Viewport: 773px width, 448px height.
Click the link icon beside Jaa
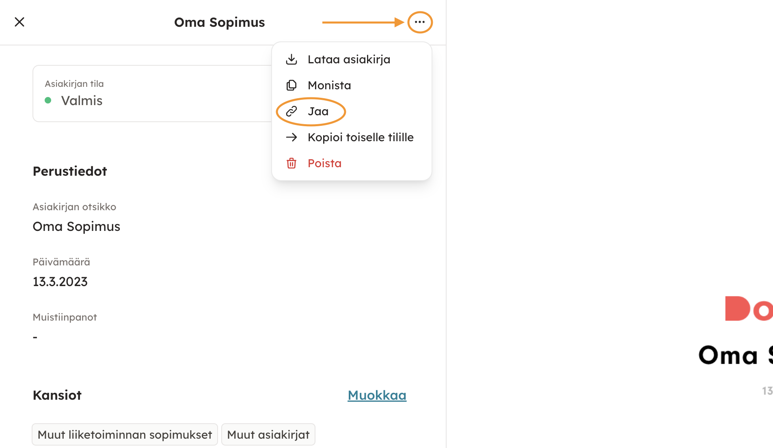291,112
